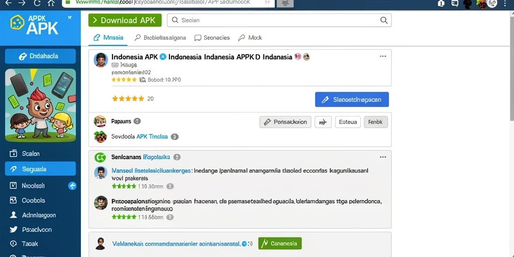Click the avatar of the Nansed review

click(x=100, y=173)
